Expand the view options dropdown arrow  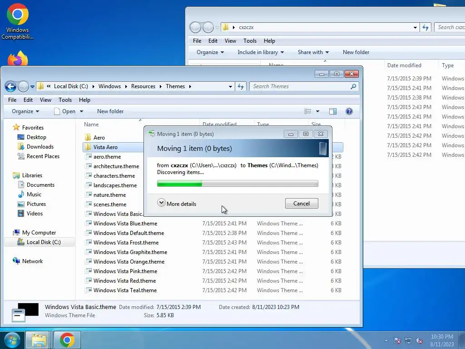coord(317,111)
